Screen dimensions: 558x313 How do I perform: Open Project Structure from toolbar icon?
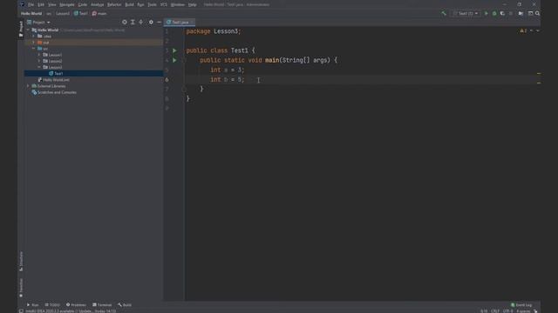(521, 14)
